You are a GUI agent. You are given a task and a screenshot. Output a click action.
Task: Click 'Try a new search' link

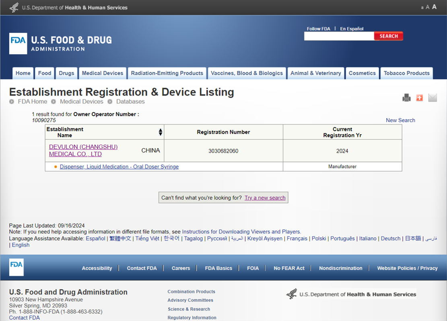click(265, 198)
